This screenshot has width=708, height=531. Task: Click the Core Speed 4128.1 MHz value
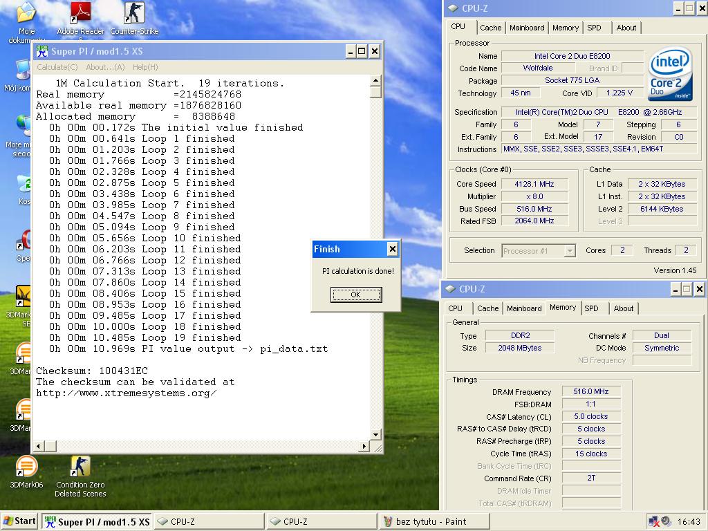534,184
